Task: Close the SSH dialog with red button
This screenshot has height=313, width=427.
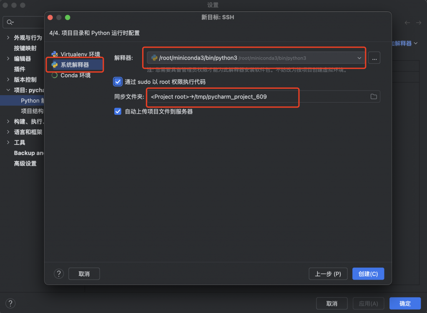Action: pos(50,18)
